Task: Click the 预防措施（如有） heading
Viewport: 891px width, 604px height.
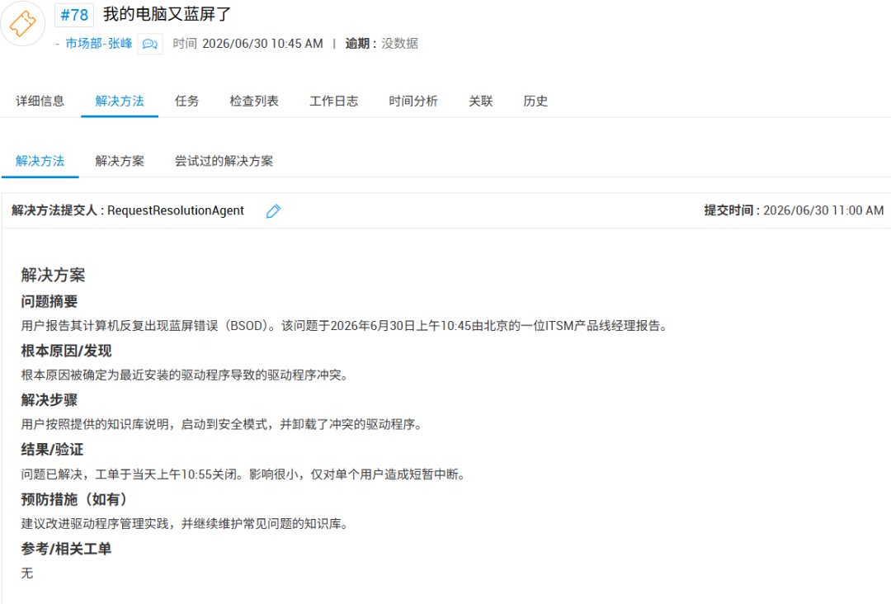Action: tap(76, 499)
